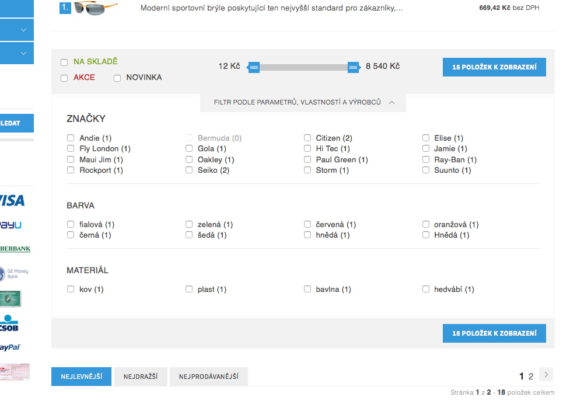
Task: Toggle the Fly London brand filter
Action: click(x=71, y=148)
